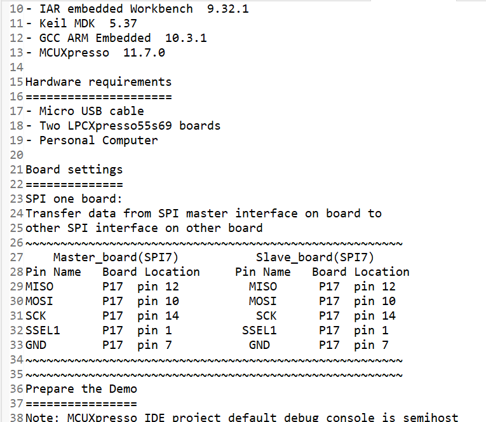The height and width of the screenshot is (422, 486).
Task: Click the 'Board settings' heading
Action: [74, 170]
